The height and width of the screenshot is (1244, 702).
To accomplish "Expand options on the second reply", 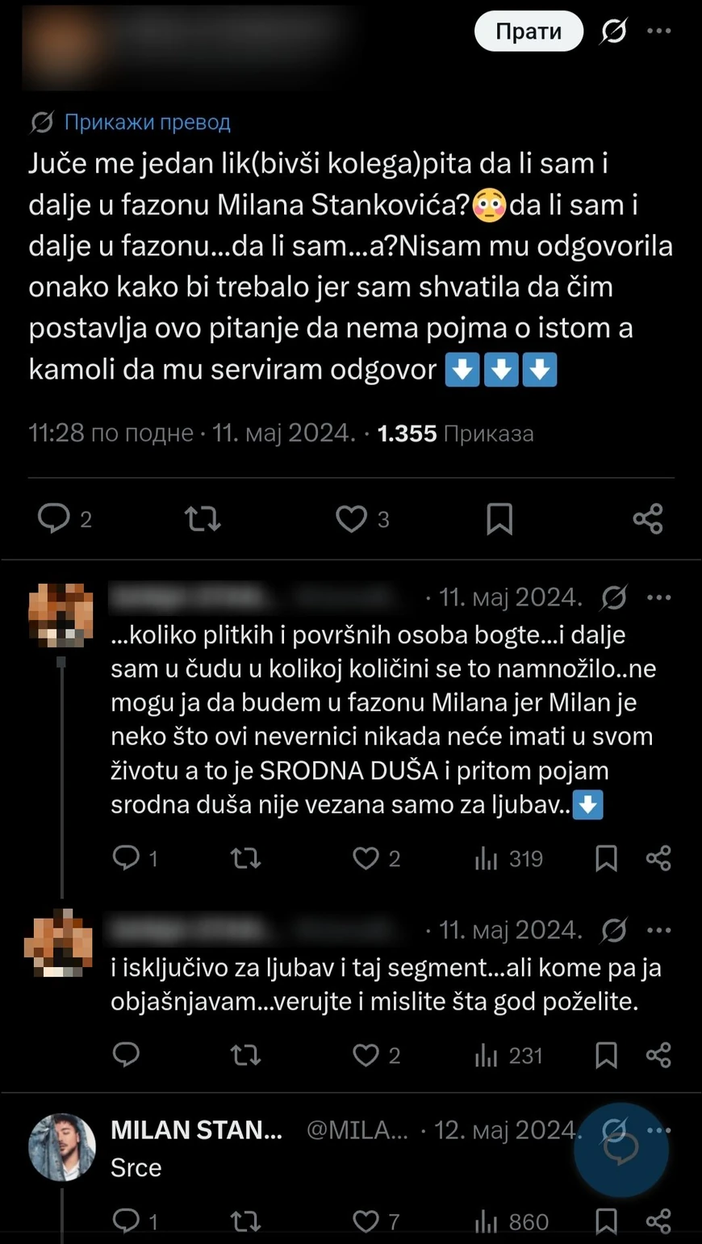I will tap(659, 929).
